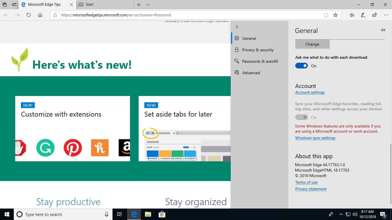Add page to favorites star
The width and height of the screenshot is (392, 220).
(335, 15)
